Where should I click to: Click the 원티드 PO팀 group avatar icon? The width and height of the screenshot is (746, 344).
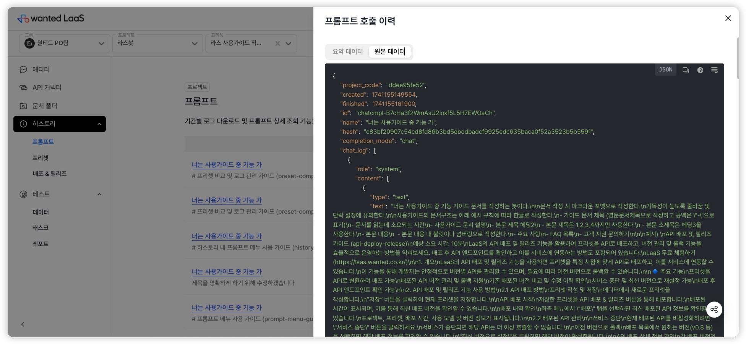(29, 43)
